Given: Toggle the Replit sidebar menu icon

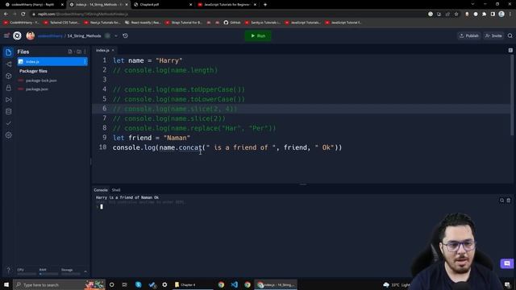Looking at the screenshot, I should click(6, 35).
